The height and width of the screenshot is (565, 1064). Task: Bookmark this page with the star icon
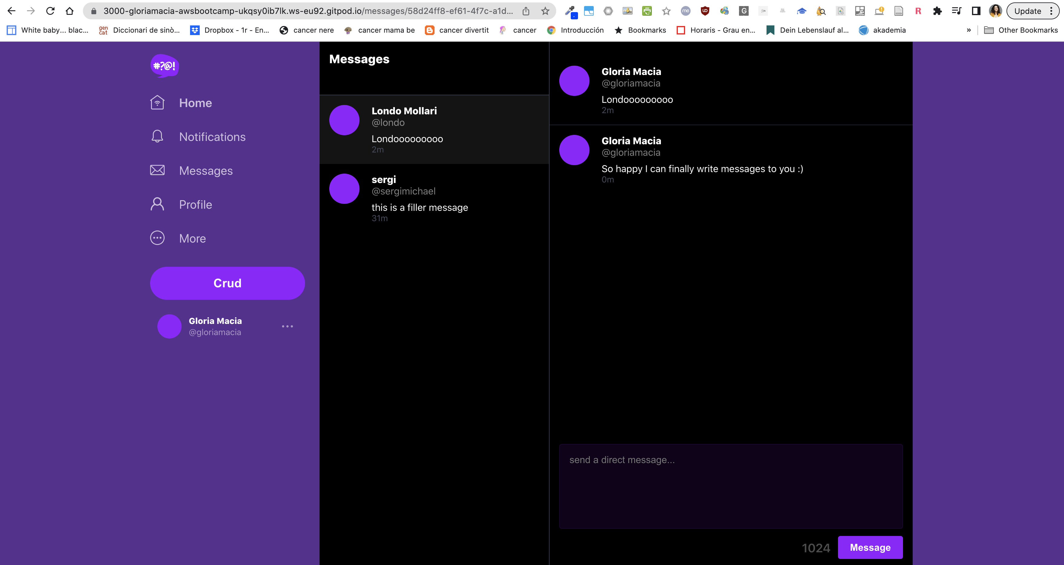point(545,11)
